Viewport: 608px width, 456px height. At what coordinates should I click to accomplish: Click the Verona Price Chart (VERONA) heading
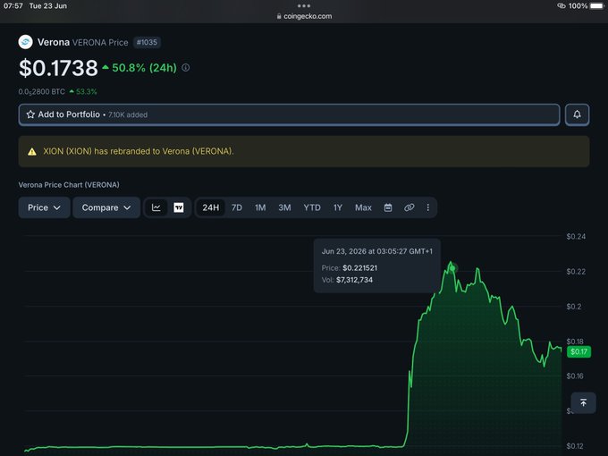(x=69, y=185)
